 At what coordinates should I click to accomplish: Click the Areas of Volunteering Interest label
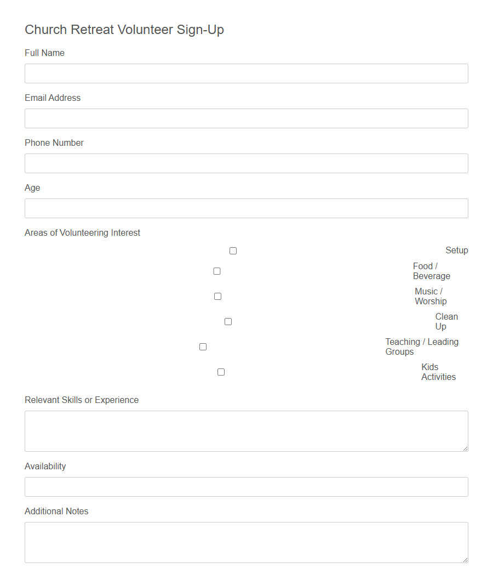[82, 232]
